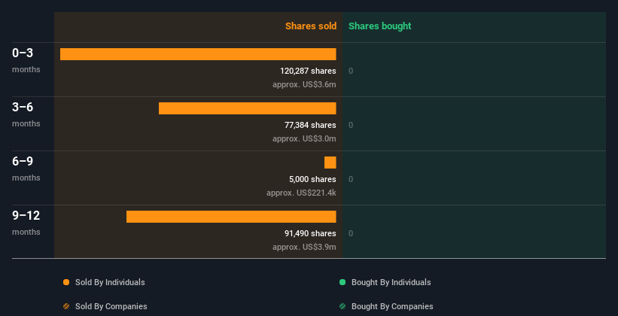Click the Sold By Individuals orange legend dot
Viewport: 618px width, 316px height.
pos(66,282)
